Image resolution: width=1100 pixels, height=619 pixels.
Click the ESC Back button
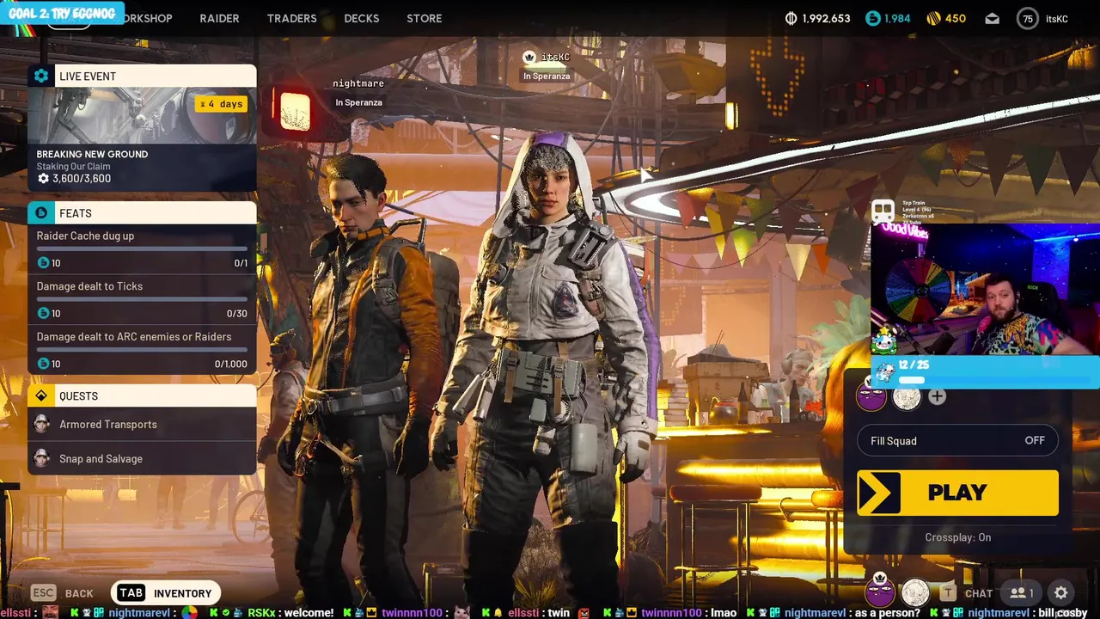click(x=62, y=593)
